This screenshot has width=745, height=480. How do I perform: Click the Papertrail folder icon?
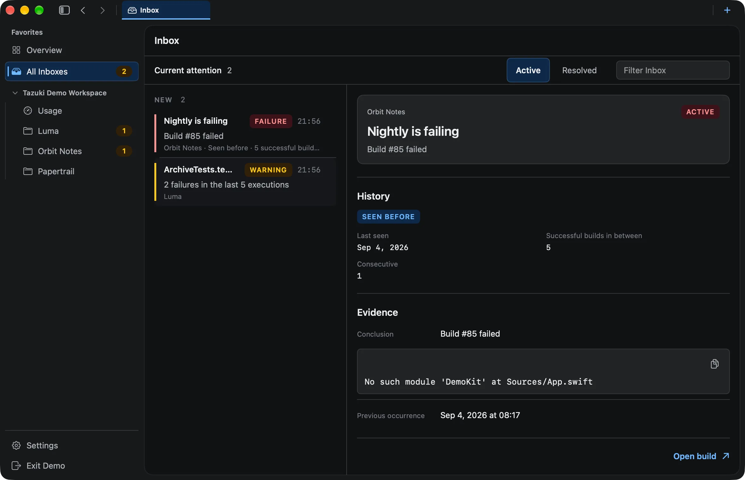[28, 171]
